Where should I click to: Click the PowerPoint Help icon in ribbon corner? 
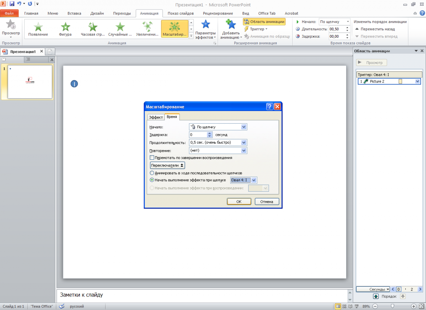pyautogui.click(x=422, y=13)
